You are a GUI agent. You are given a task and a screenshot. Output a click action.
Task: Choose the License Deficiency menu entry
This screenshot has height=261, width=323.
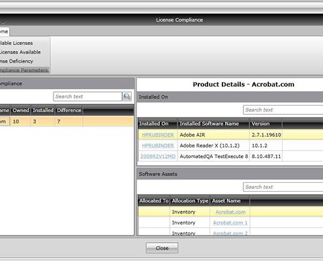click(16, 61)
